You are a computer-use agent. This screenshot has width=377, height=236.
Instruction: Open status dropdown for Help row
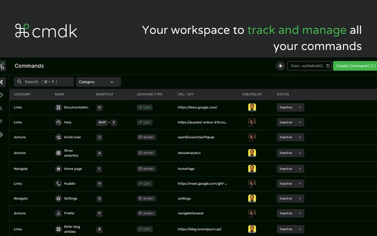290,122
